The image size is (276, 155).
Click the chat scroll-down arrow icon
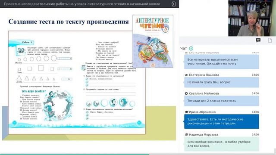pos(191,48)
